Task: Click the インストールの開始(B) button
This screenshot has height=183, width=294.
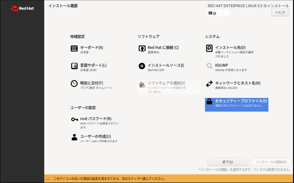Action: 272,161
